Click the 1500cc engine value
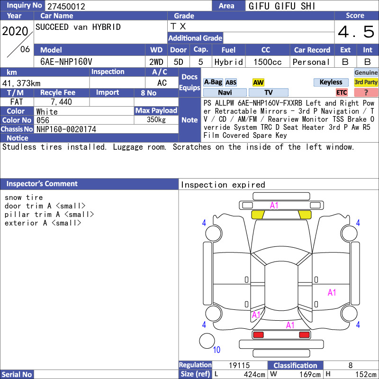The width and height of the screenshot is (379, 379). point(268,62)
